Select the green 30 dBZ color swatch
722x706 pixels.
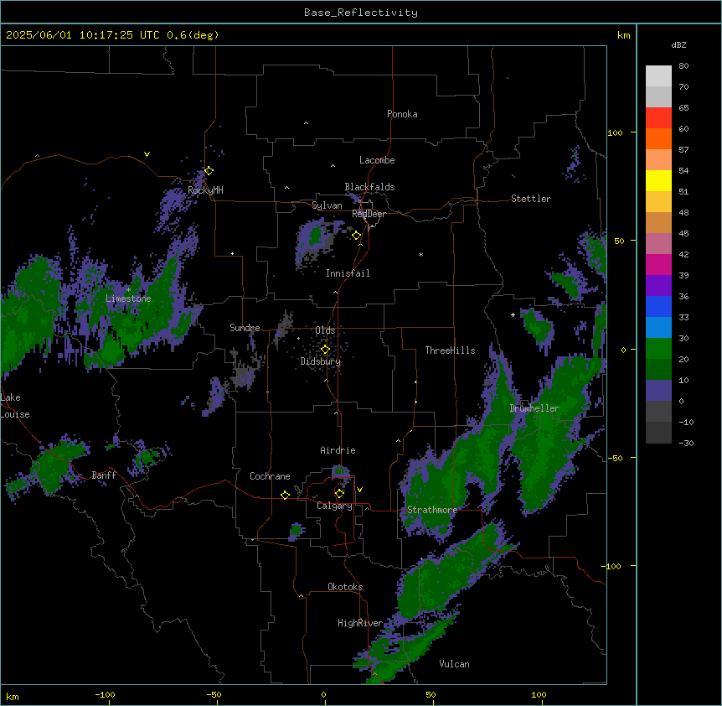658,349
